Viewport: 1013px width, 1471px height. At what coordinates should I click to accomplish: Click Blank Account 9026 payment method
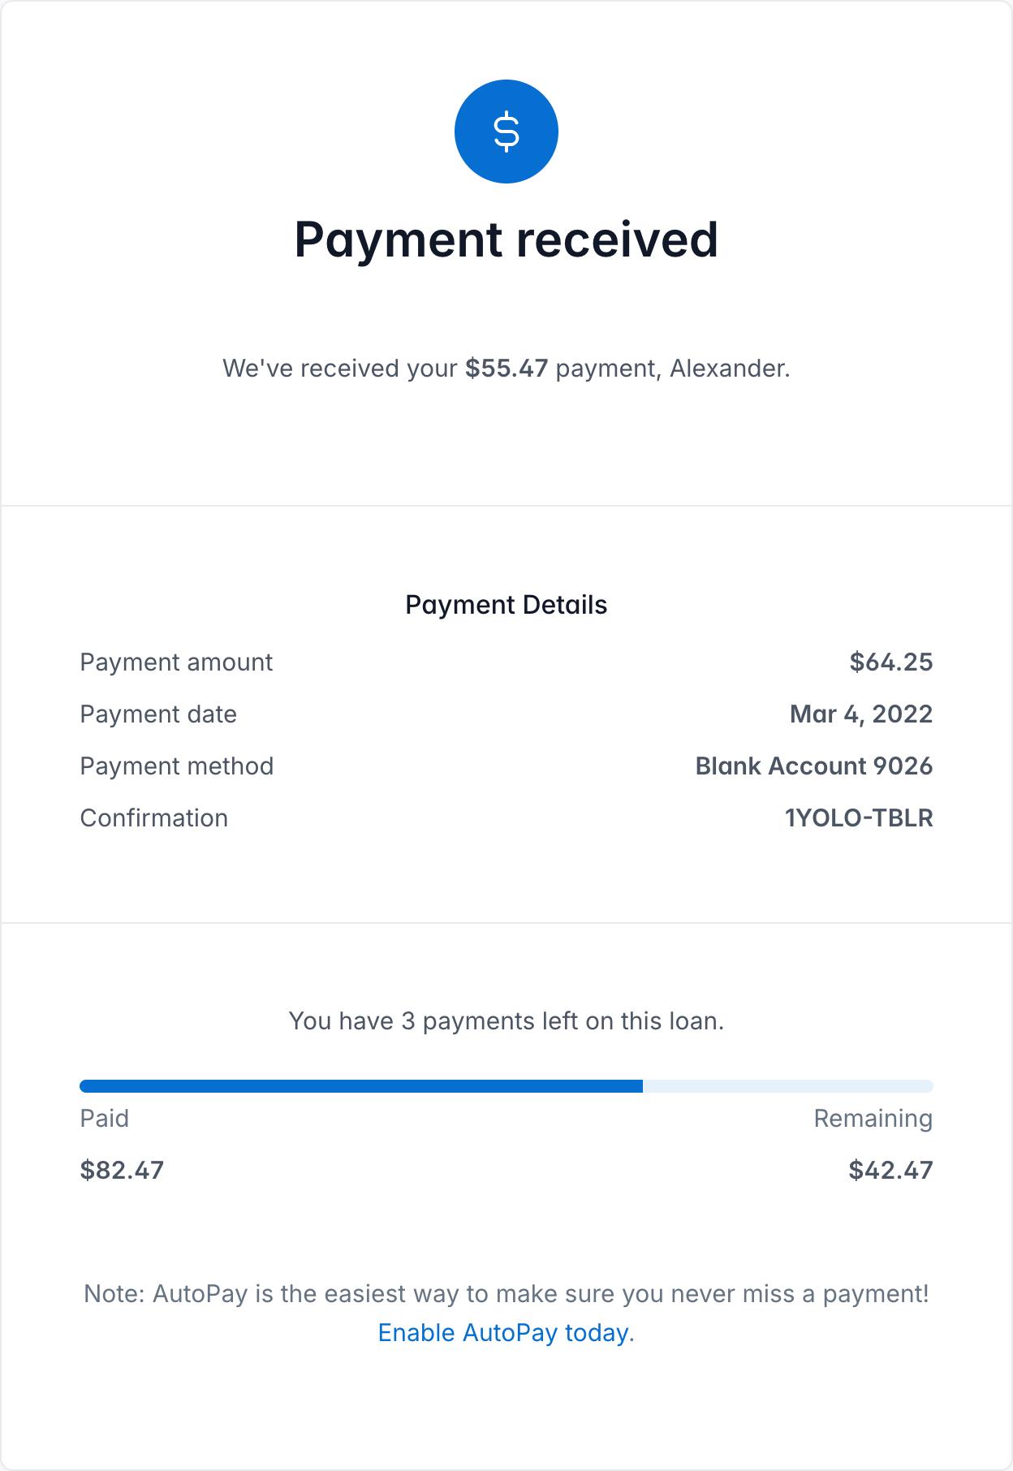pyautogui.click(x=813, y=766)
